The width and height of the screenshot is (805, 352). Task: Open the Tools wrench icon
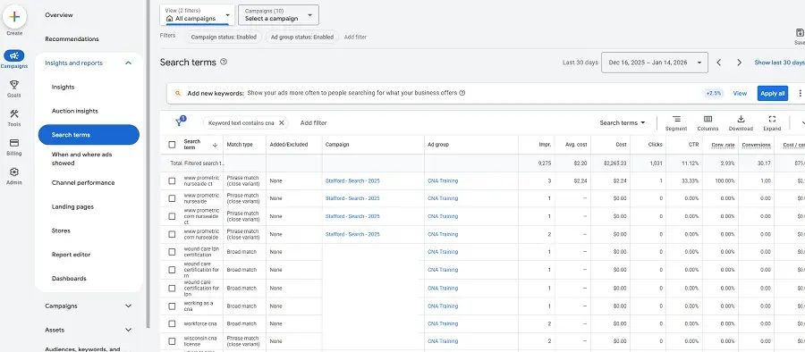[x=13, y=114]
